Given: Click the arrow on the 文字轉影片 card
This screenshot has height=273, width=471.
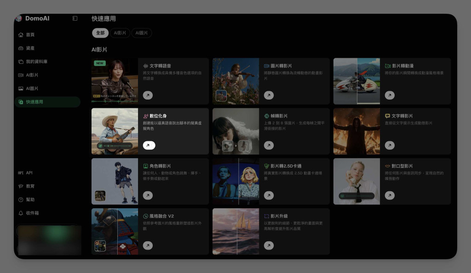Looking at the screenshot, I should tap(390, 145).
